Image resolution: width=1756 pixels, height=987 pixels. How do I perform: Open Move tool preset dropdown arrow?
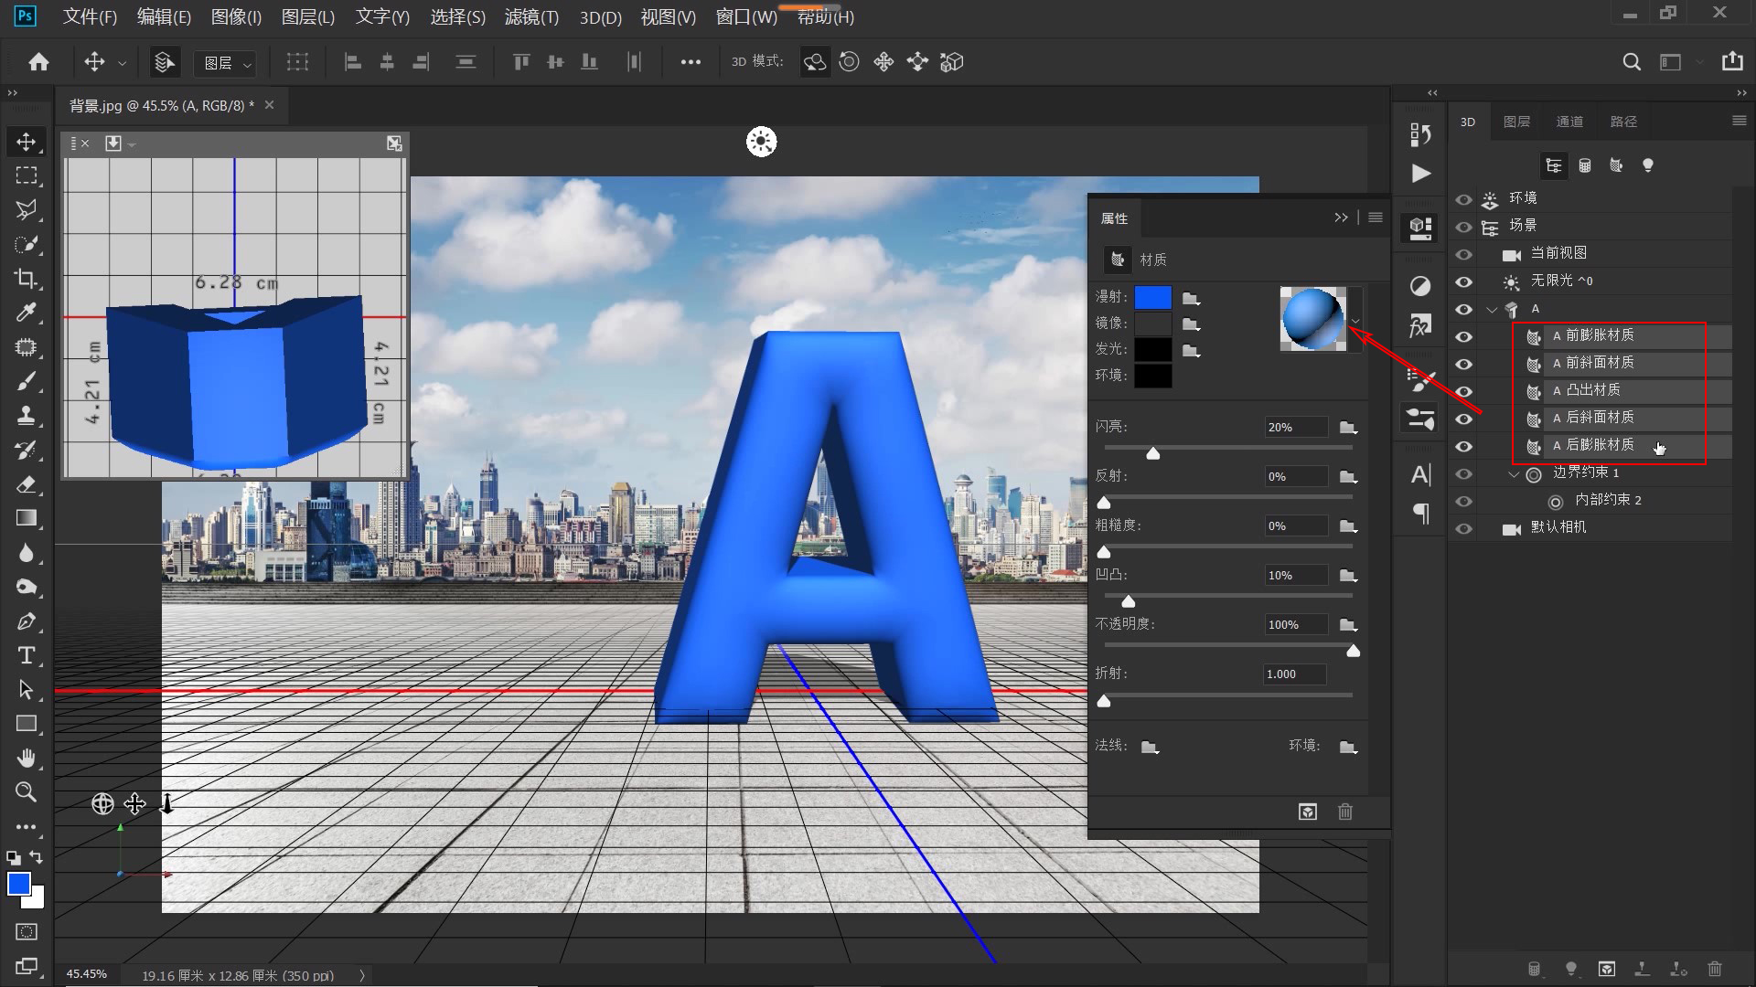123,62
